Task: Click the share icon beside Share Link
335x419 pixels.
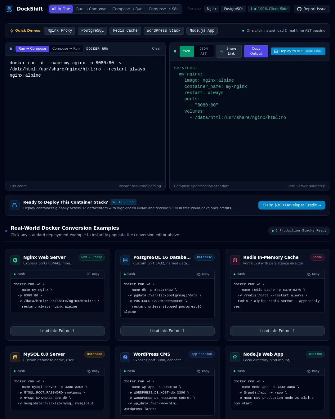Action: [221, 51]
